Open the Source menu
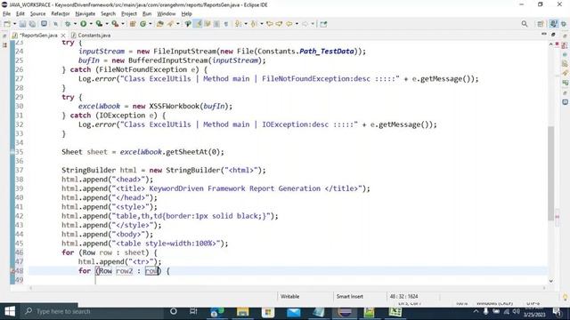Screen dimensions: 570x320 [x=37, y=14]
